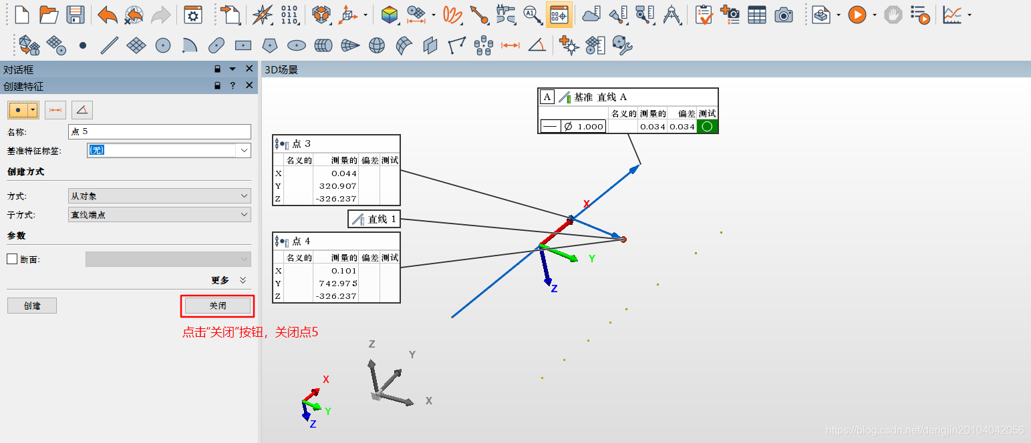This screenshot has width=1031, height=443.
Task: Click the orange play button
Action: [x=857, y=14]
